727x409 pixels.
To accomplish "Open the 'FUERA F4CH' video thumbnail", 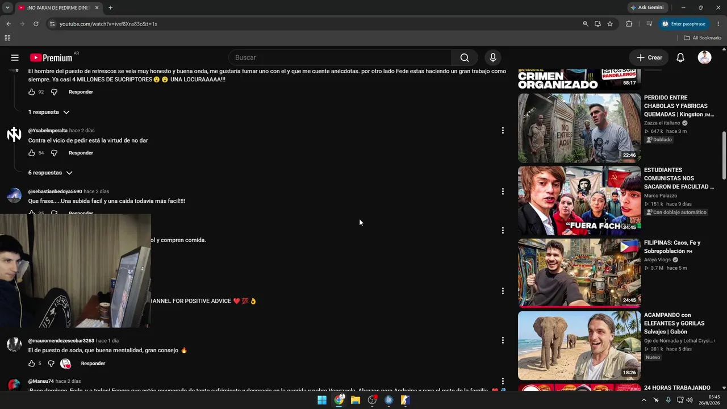I will pyautogui.click(x=579, y=201).
